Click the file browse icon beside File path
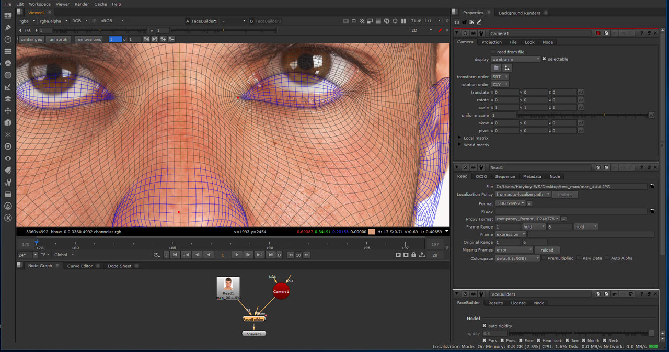669x352 pixels. click(x=652, y=186)
